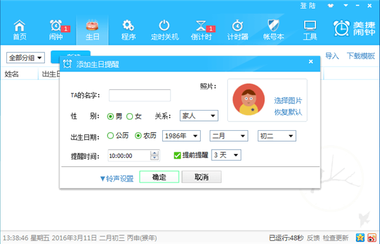Screen dimensions: 380x244
Task: Click the alarm icon in dialog title
Action: pyautogui.click(x=67, y=64)
